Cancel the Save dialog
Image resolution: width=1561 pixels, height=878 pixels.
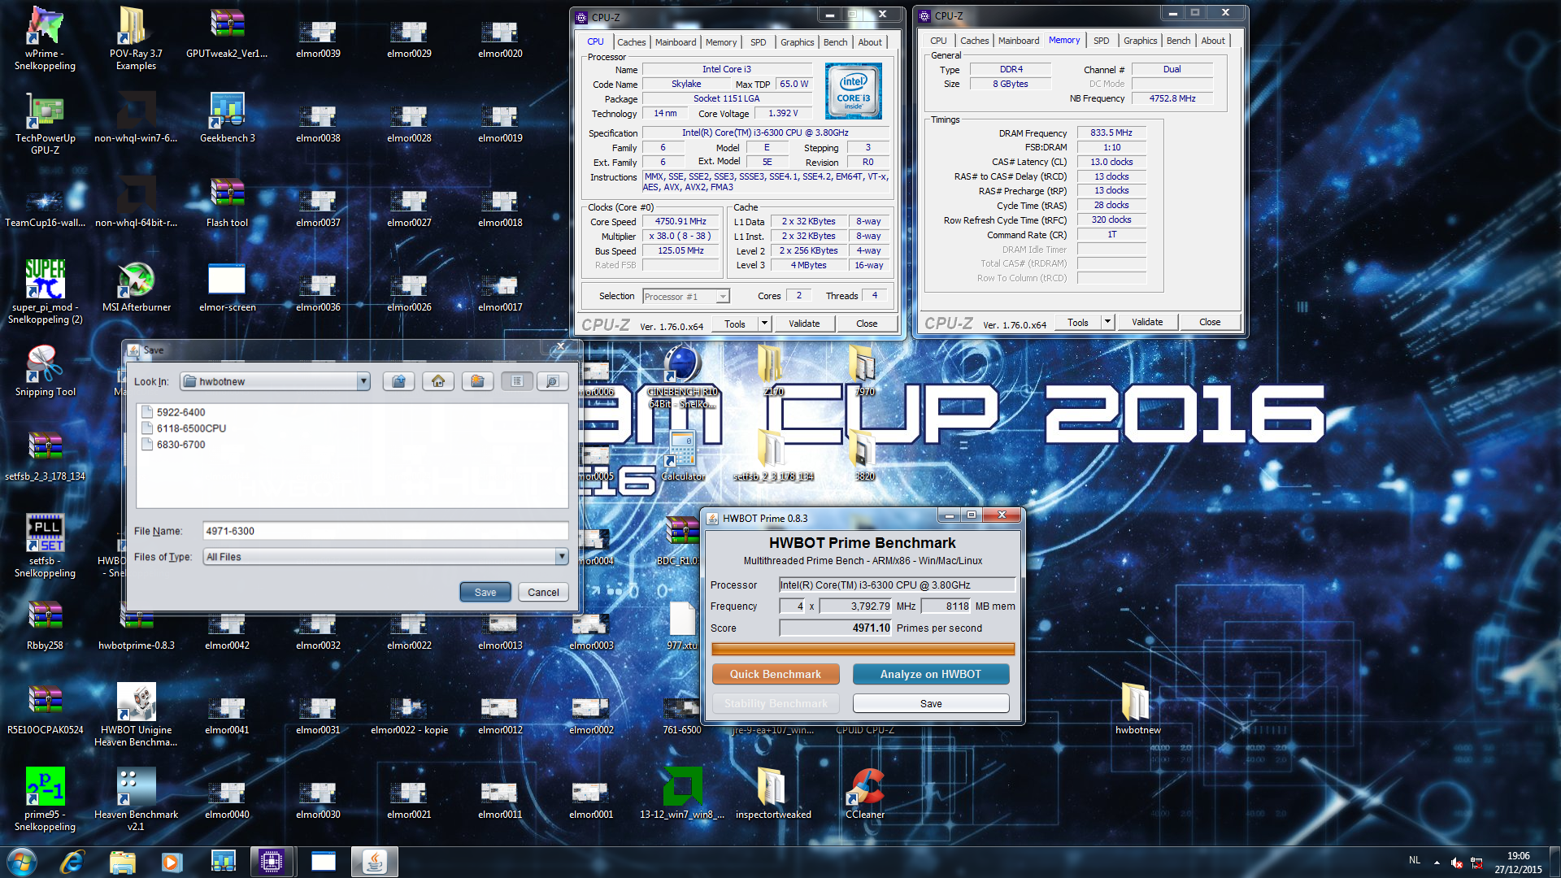pos(543,592)
